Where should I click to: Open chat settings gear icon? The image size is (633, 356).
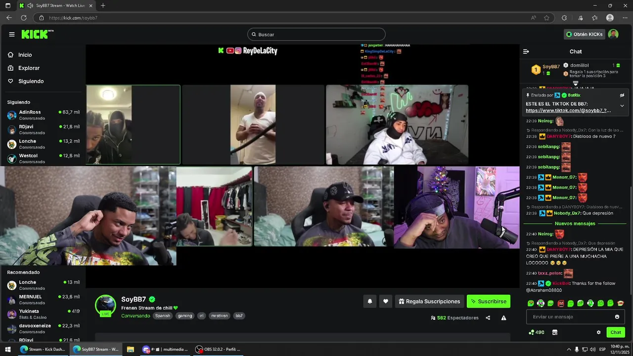pyautogui.click(x=598, y=332)
